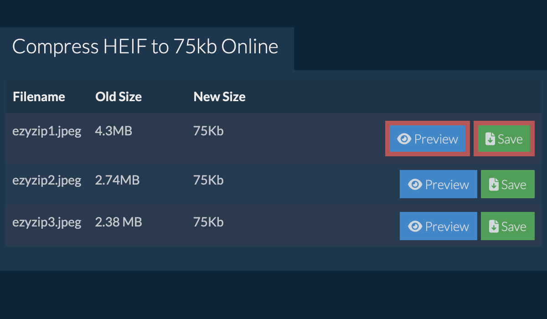The image size is (547, 319).
Task: Click the New Size column header
Action: (x=219, y=97)
